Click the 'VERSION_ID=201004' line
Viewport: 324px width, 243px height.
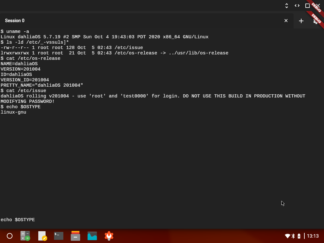tap(25, 80)
